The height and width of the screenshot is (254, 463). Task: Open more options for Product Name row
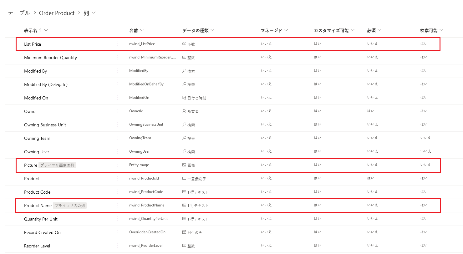[118, 205]
